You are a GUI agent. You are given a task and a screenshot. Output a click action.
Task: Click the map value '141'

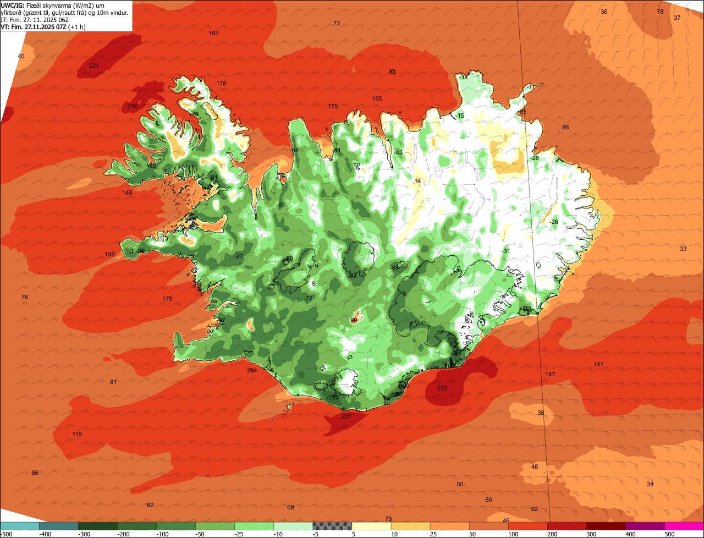point(598,364)
